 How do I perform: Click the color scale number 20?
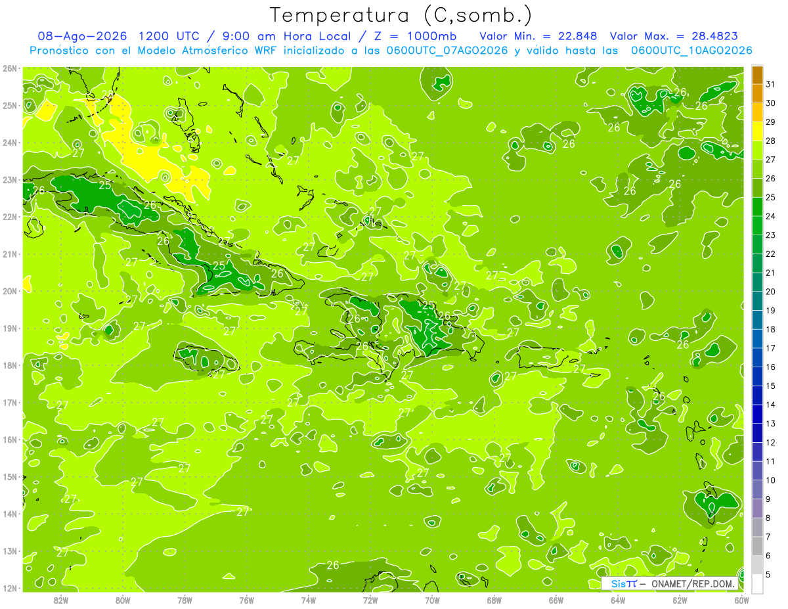(770, 292)
